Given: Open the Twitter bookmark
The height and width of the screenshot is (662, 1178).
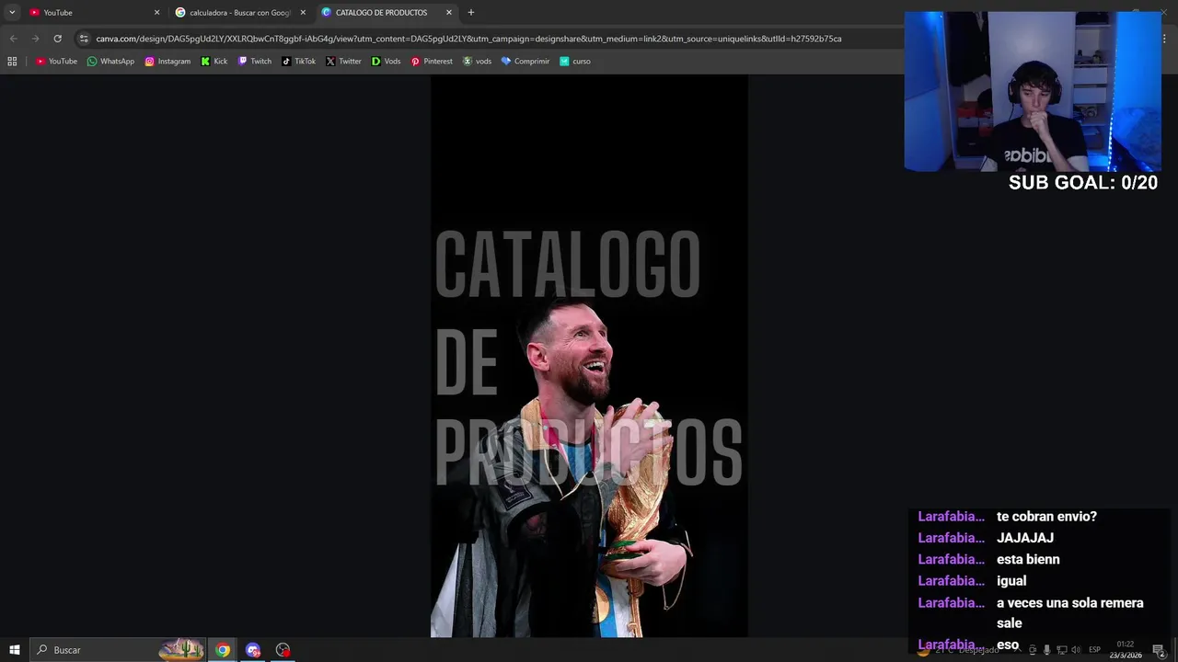Looking at the screenshot, I should coord(343,61).
